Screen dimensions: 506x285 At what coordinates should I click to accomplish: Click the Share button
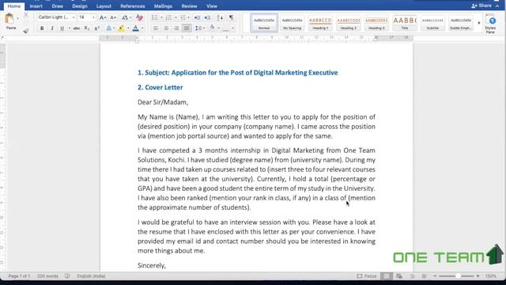point(481,6)
